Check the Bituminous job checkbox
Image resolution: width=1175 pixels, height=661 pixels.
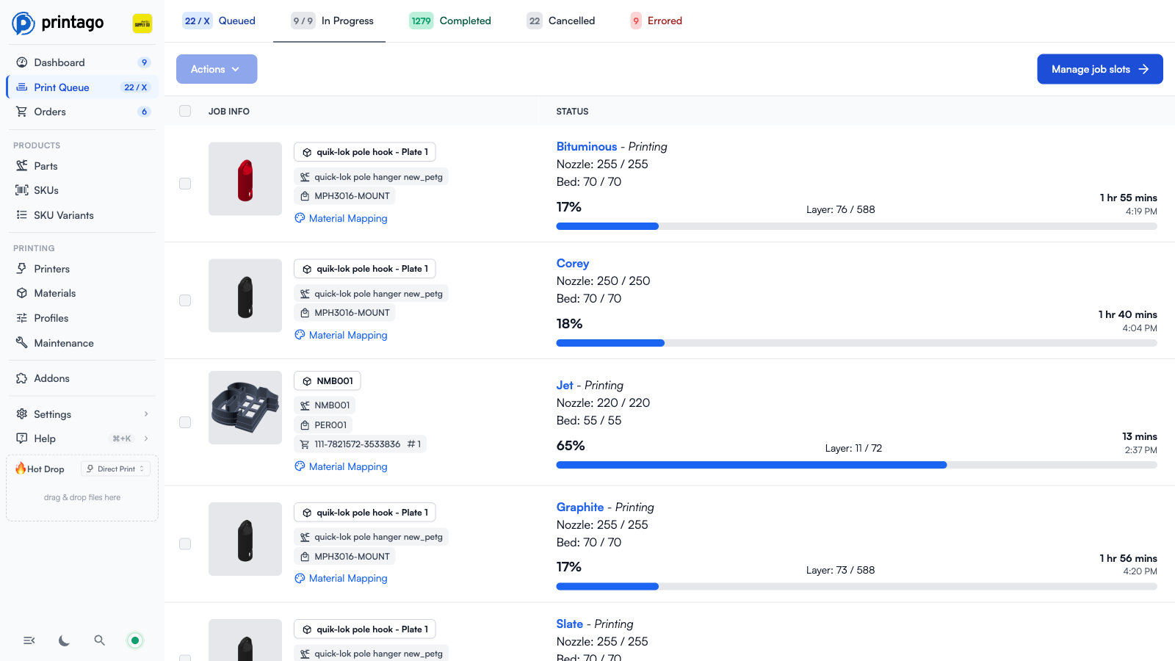[x=185, y=184]
